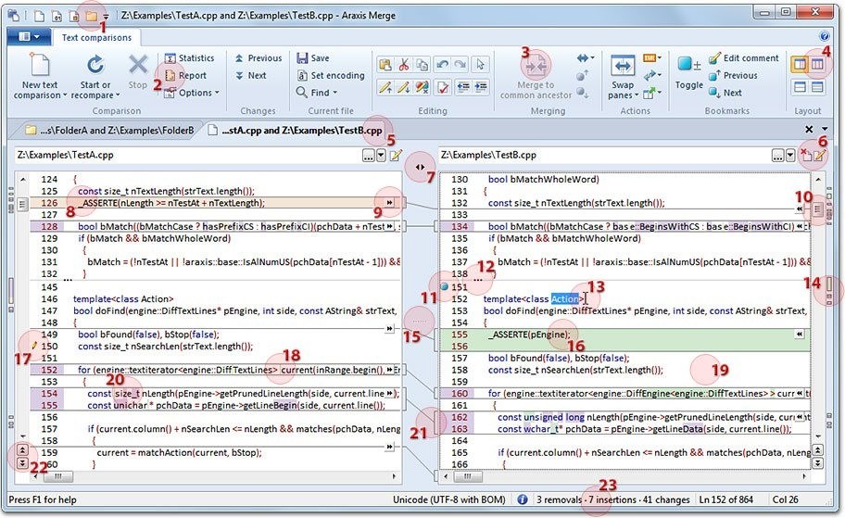
Task: Click the Cut scissors icon in Editing group
Action: (404, 65)
